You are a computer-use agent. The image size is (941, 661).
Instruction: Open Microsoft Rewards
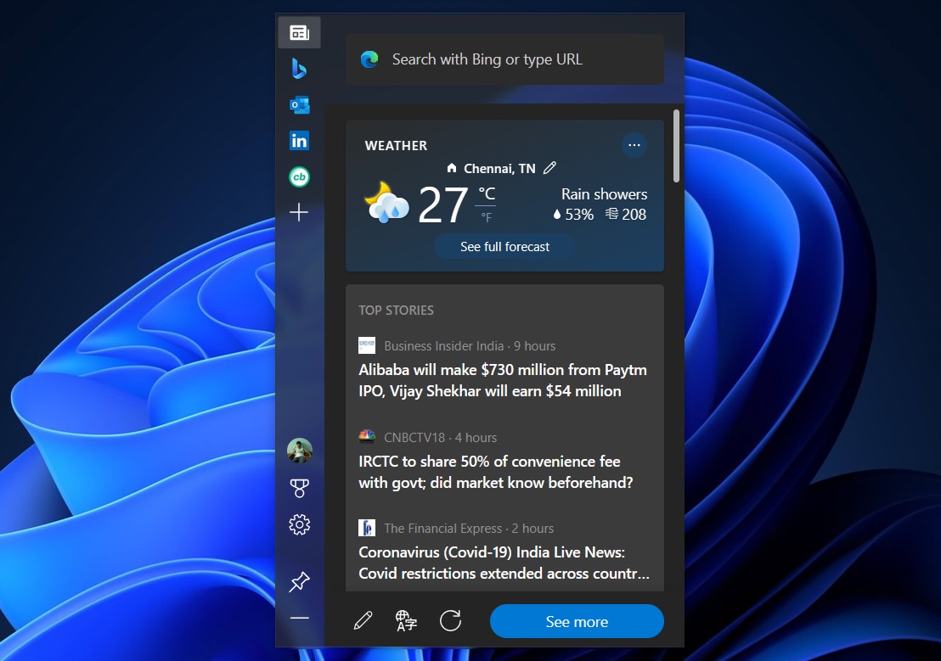coord(299,487)
